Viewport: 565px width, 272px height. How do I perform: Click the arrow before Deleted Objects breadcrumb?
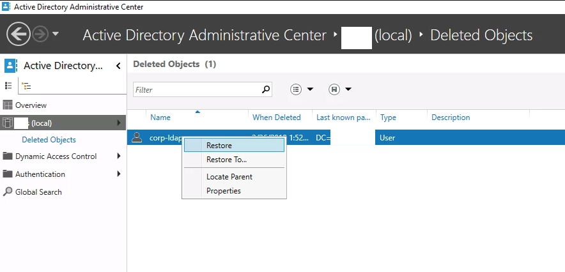pos(421,35)
